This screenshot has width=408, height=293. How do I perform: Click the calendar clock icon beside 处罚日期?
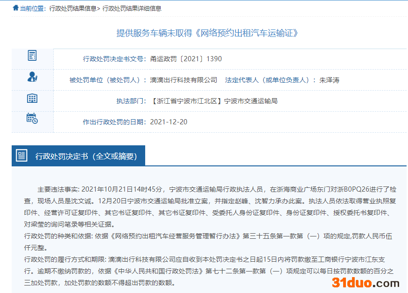pyautogui.click(x=32, y=119)
